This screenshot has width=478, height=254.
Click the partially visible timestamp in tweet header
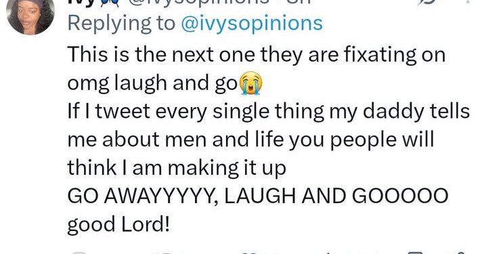(299, 2)
